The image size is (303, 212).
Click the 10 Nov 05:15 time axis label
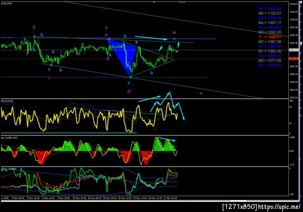coord(94,198)
